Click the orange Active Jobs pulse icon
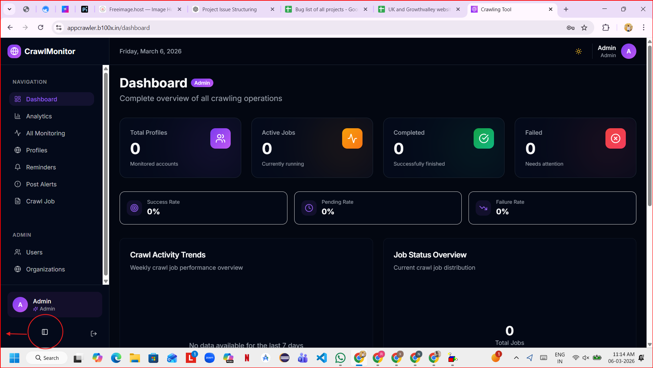 [x=352, y=138]
